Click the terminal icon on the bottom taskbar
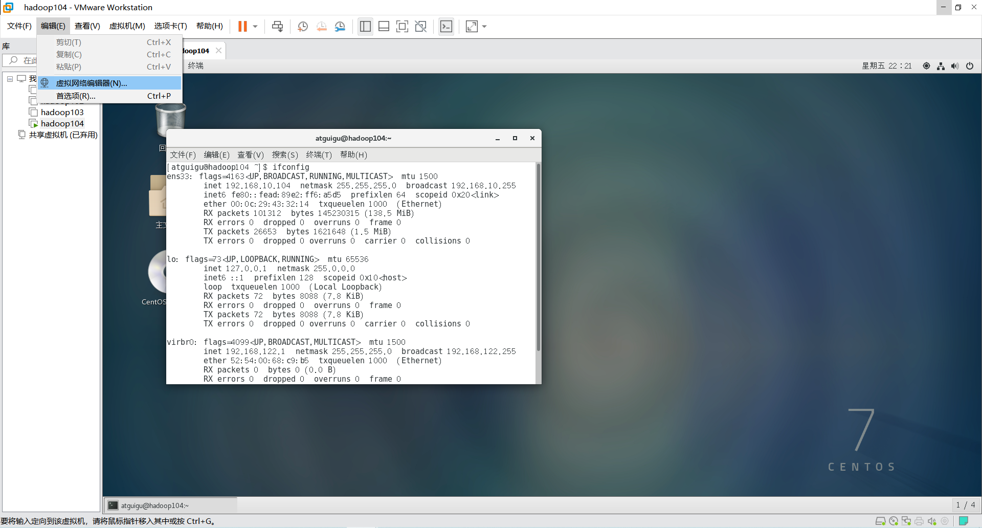The width and height of the screenshot is (982, 528). 113,505
